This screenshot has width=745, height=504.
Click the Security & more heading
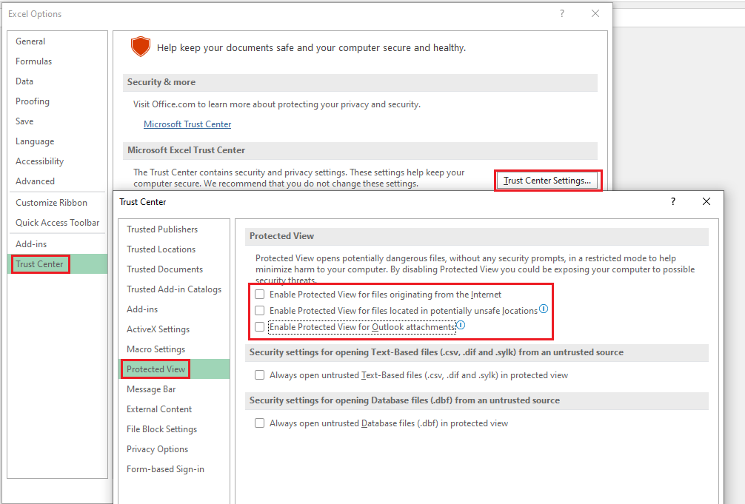coord(161,82)
